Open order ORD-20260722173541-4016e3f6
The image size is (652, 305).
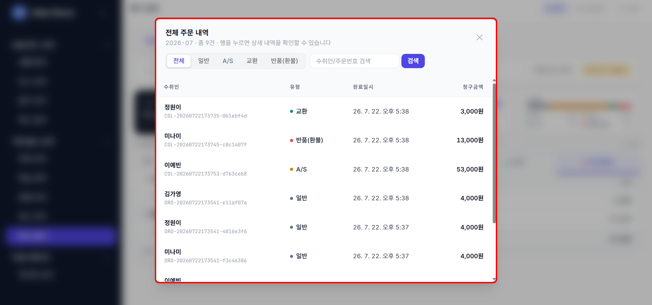[x=324, y=227]
